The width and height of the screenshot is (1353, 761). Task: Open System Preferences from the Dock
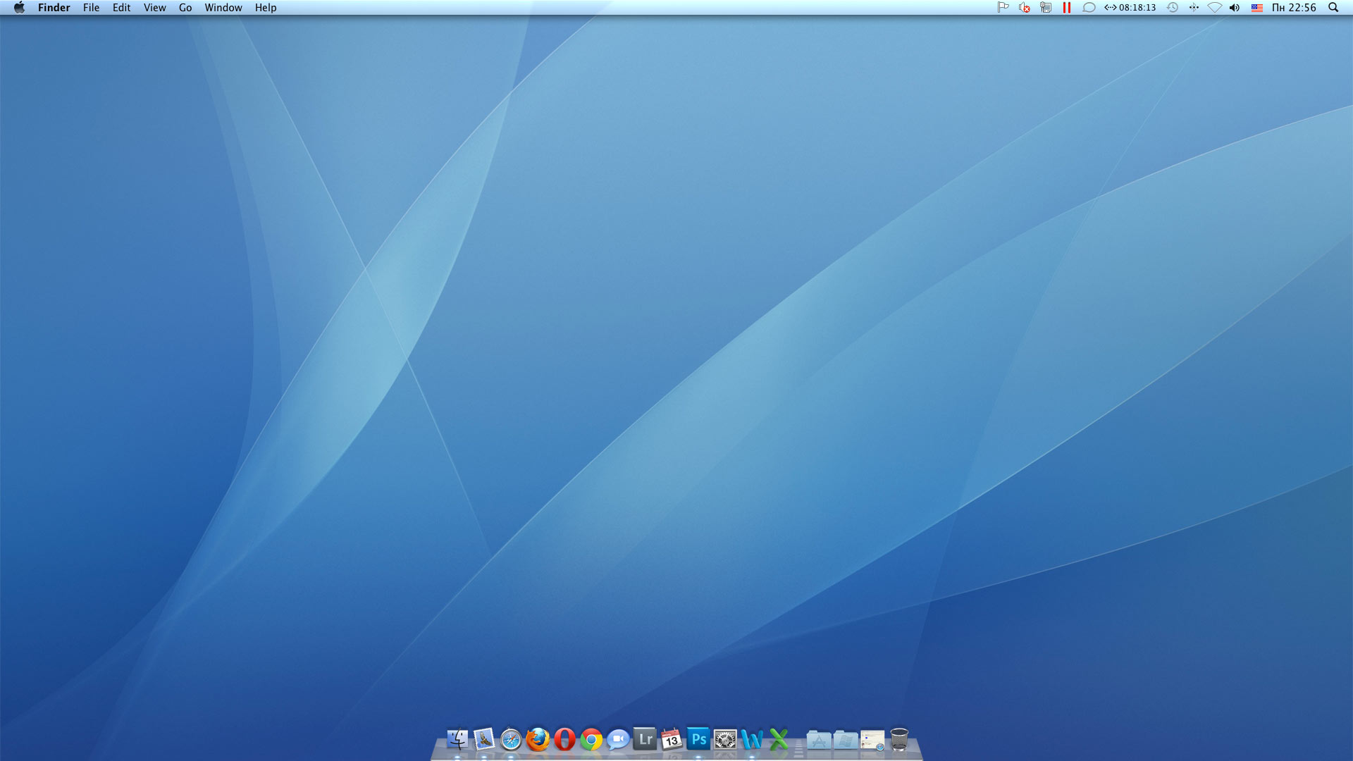coord(725,739)
